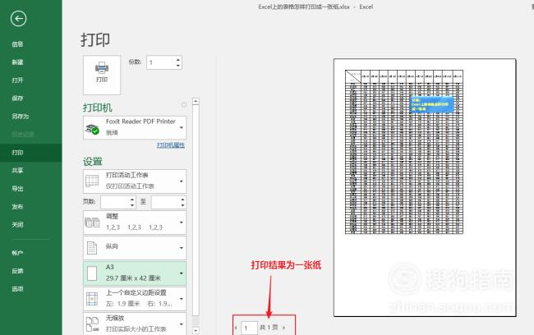Open 反馈 (Feedback) in the sidebar
This screenshot has width=534, height=335.
pyautogui.click(x=17, y=271)
